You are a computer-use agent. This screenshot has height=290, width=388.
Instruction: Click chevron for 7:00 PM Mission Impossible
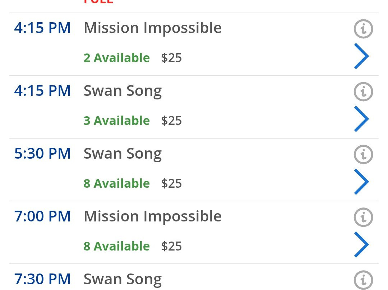361,244
